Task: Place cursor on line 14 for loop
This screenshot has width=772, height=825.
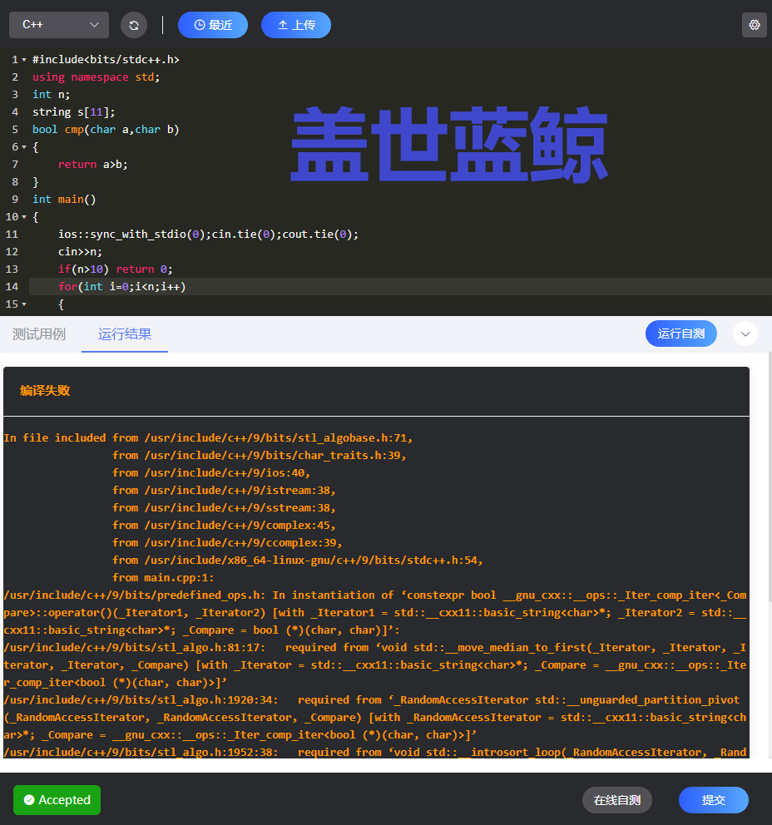Action: tap(121, 287)
